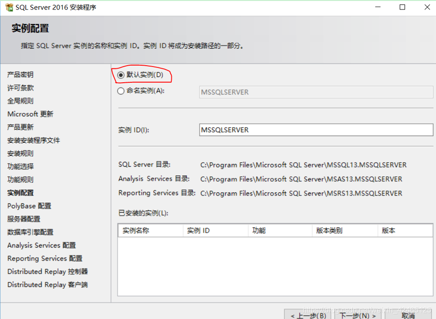Image resolution: width=436 pixels, height=319 pixels.
Task: Click the 上一步(B) button
Action: [x=308, y=315]
